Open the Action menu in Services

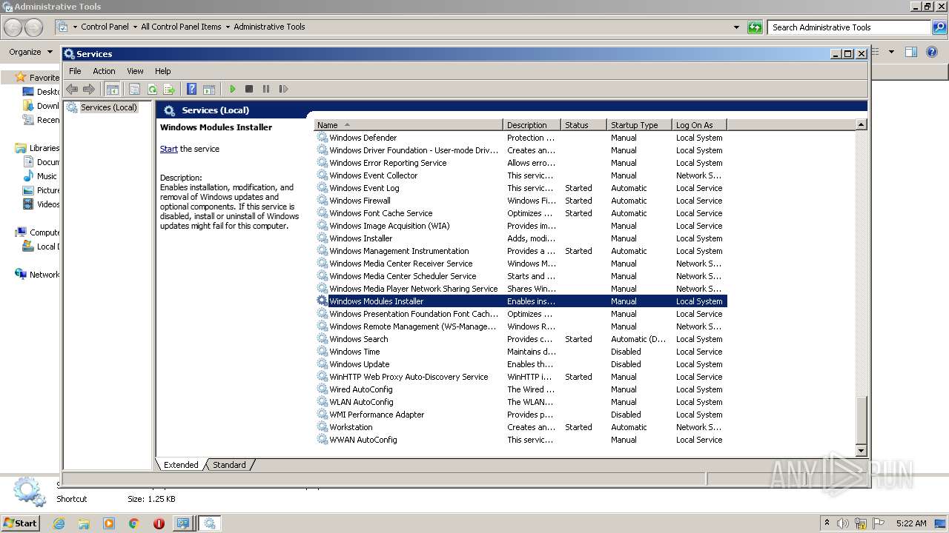pos(104,71)
